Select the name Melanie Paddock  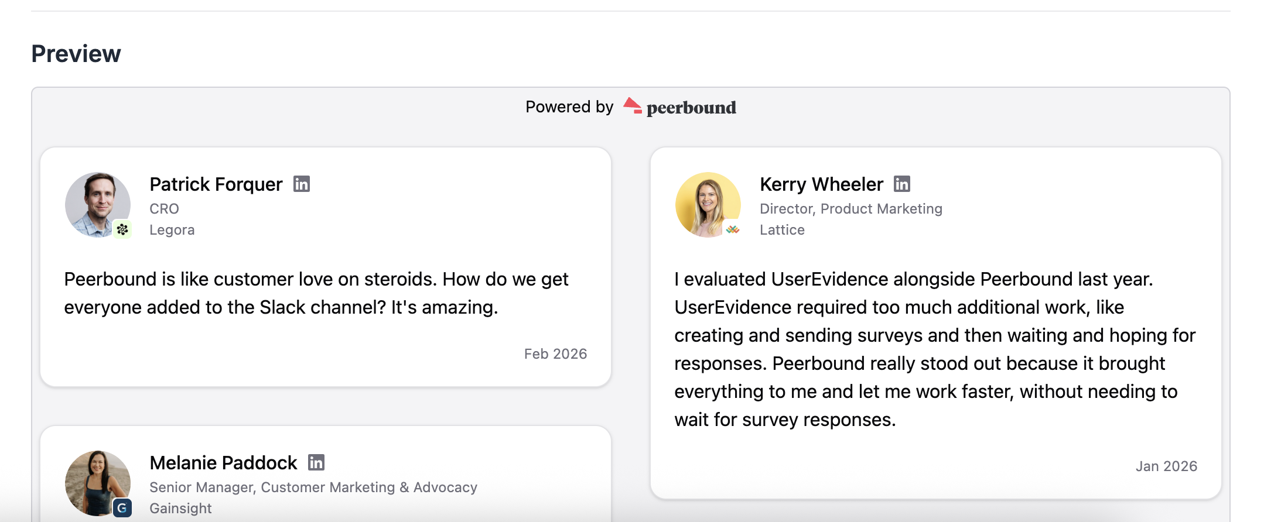pos(223,463)
